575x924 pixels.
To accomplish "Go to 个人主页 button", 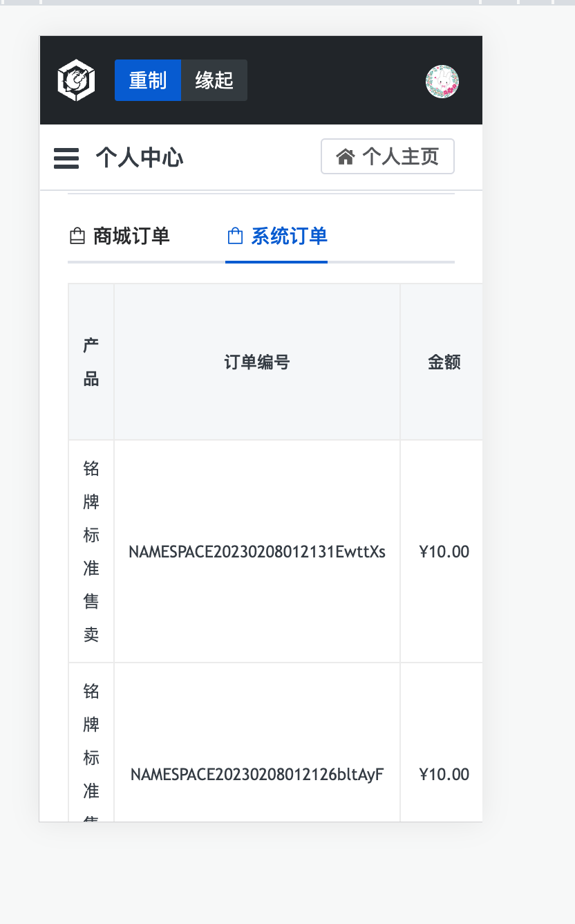I will (388, 156).
